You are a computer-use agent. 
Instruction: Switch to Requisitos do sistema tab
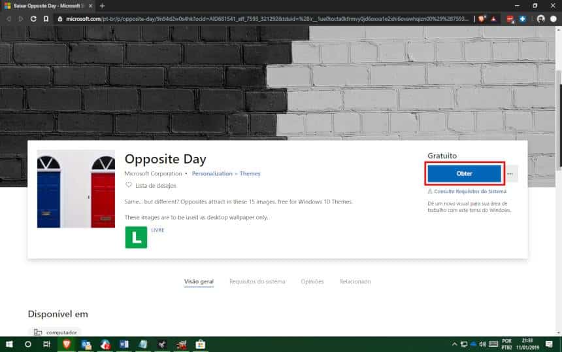tap(257, 282)
